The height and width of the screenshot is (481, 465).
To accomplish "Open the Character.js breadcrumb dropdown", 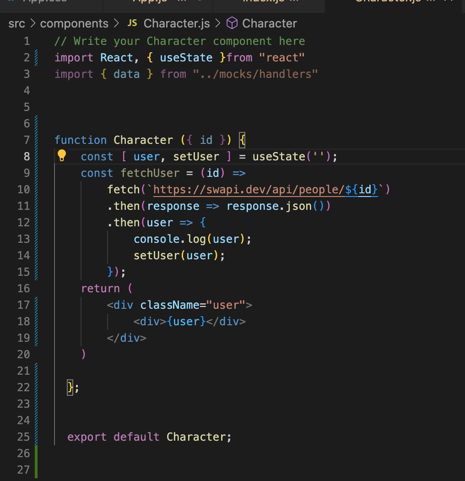I will 176,23.
